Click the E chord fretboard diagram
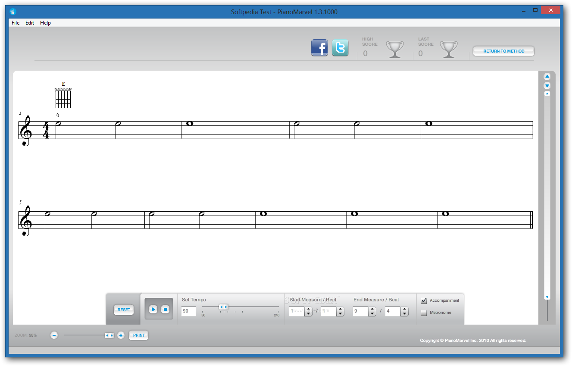 63,98
